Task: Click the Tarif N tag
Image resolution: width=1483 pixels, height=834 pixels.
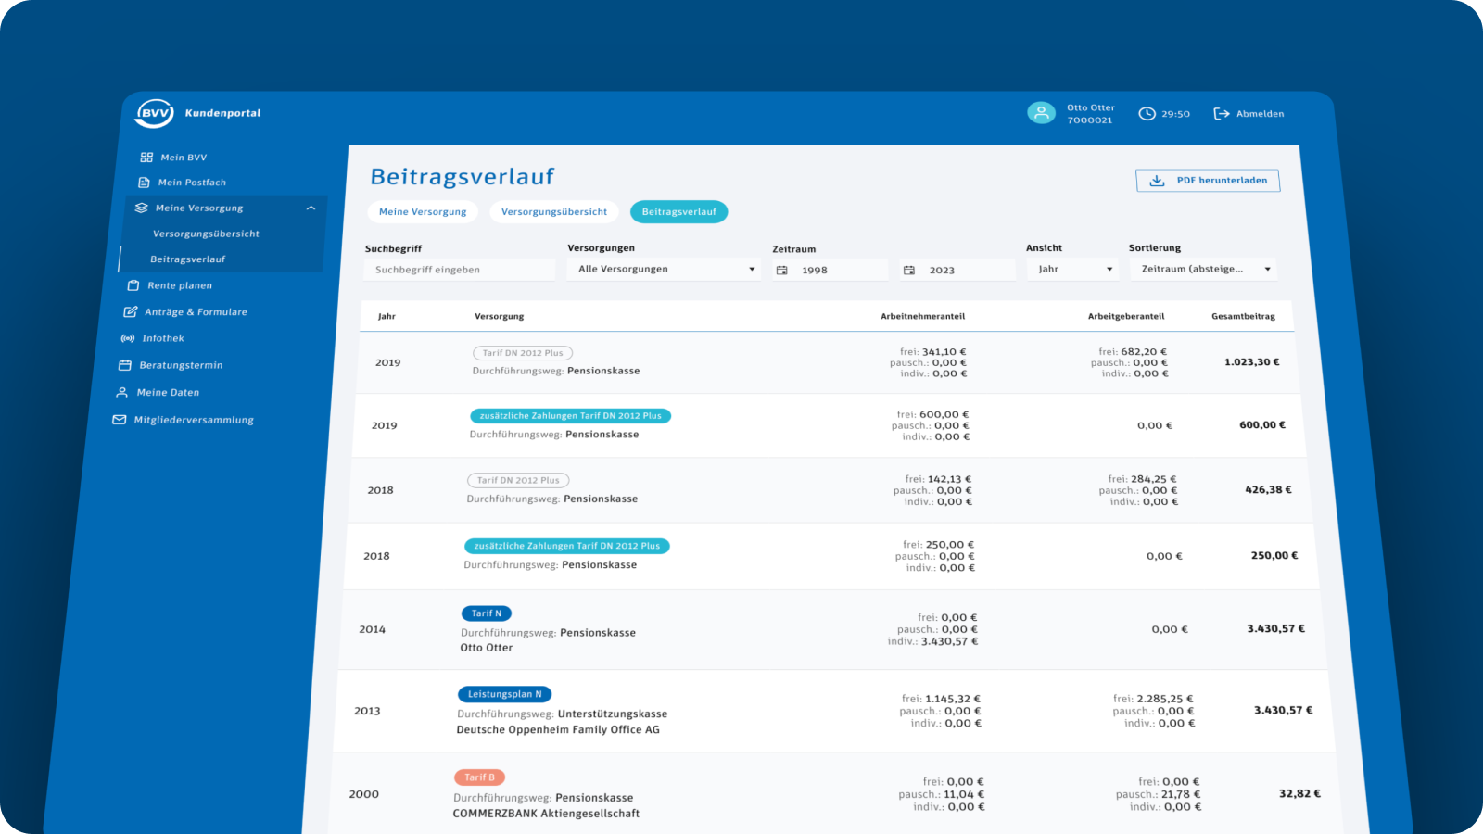Action: (x=487, y=613)
